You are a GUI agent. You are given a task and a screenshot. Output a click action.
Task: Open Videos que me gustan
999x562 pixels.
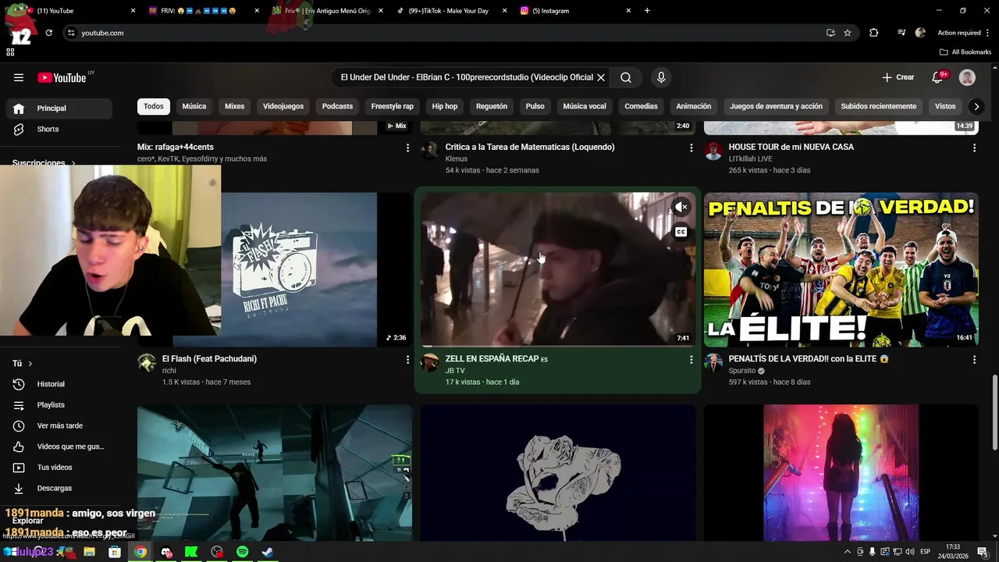[x=59, y=446]
